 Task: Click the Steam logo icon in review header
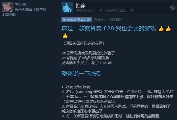click(x=172, y=8)
